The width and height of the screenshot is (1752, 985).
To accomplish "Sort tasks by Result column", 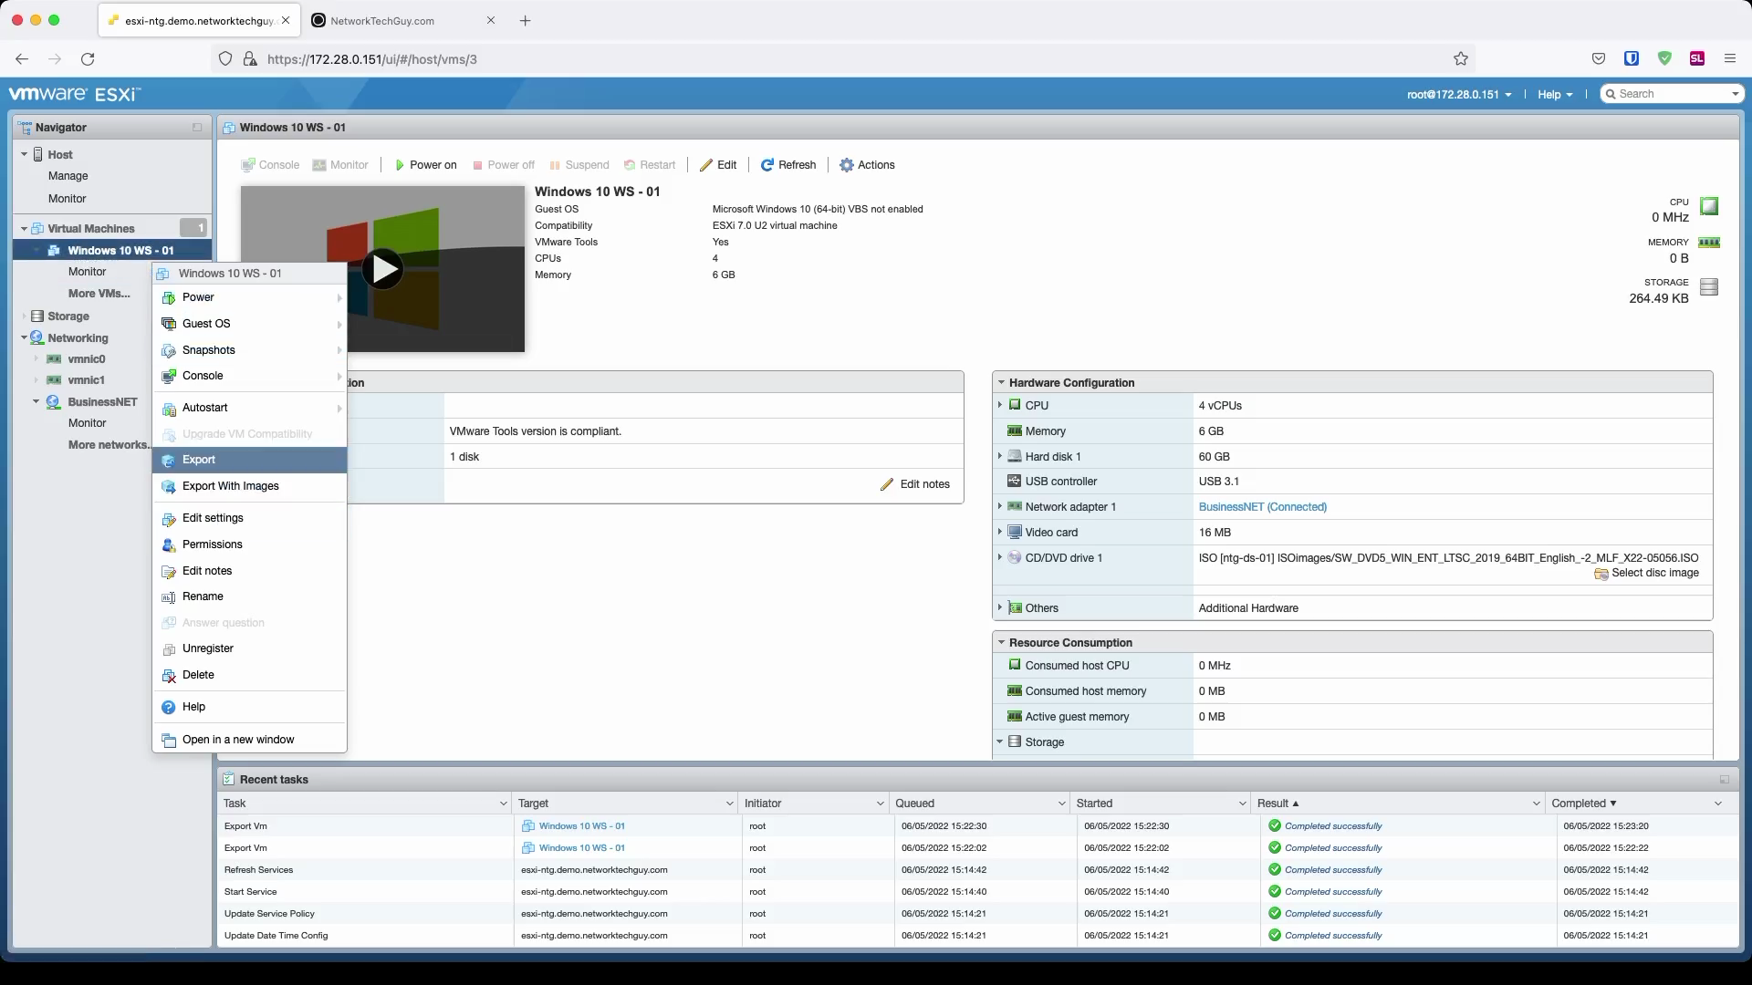I will click(x=1277, y=804).
